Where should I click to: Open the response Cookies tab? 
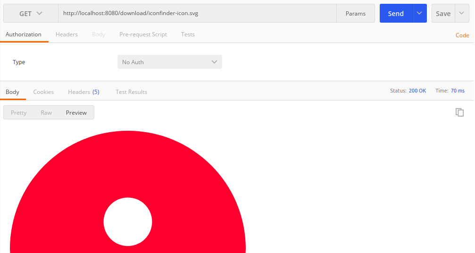click(x=43, y=92)
